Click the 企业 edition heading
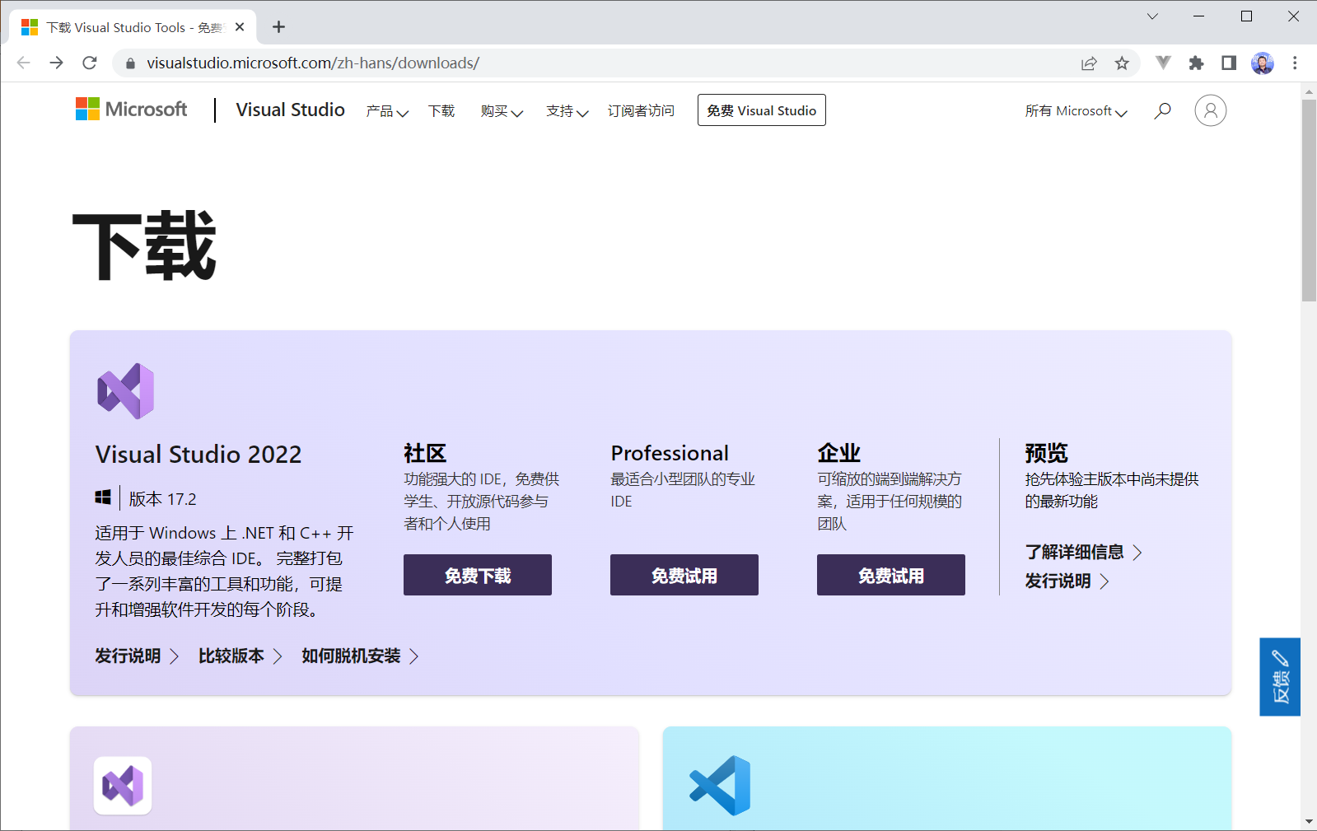 (x=838, y=453)
